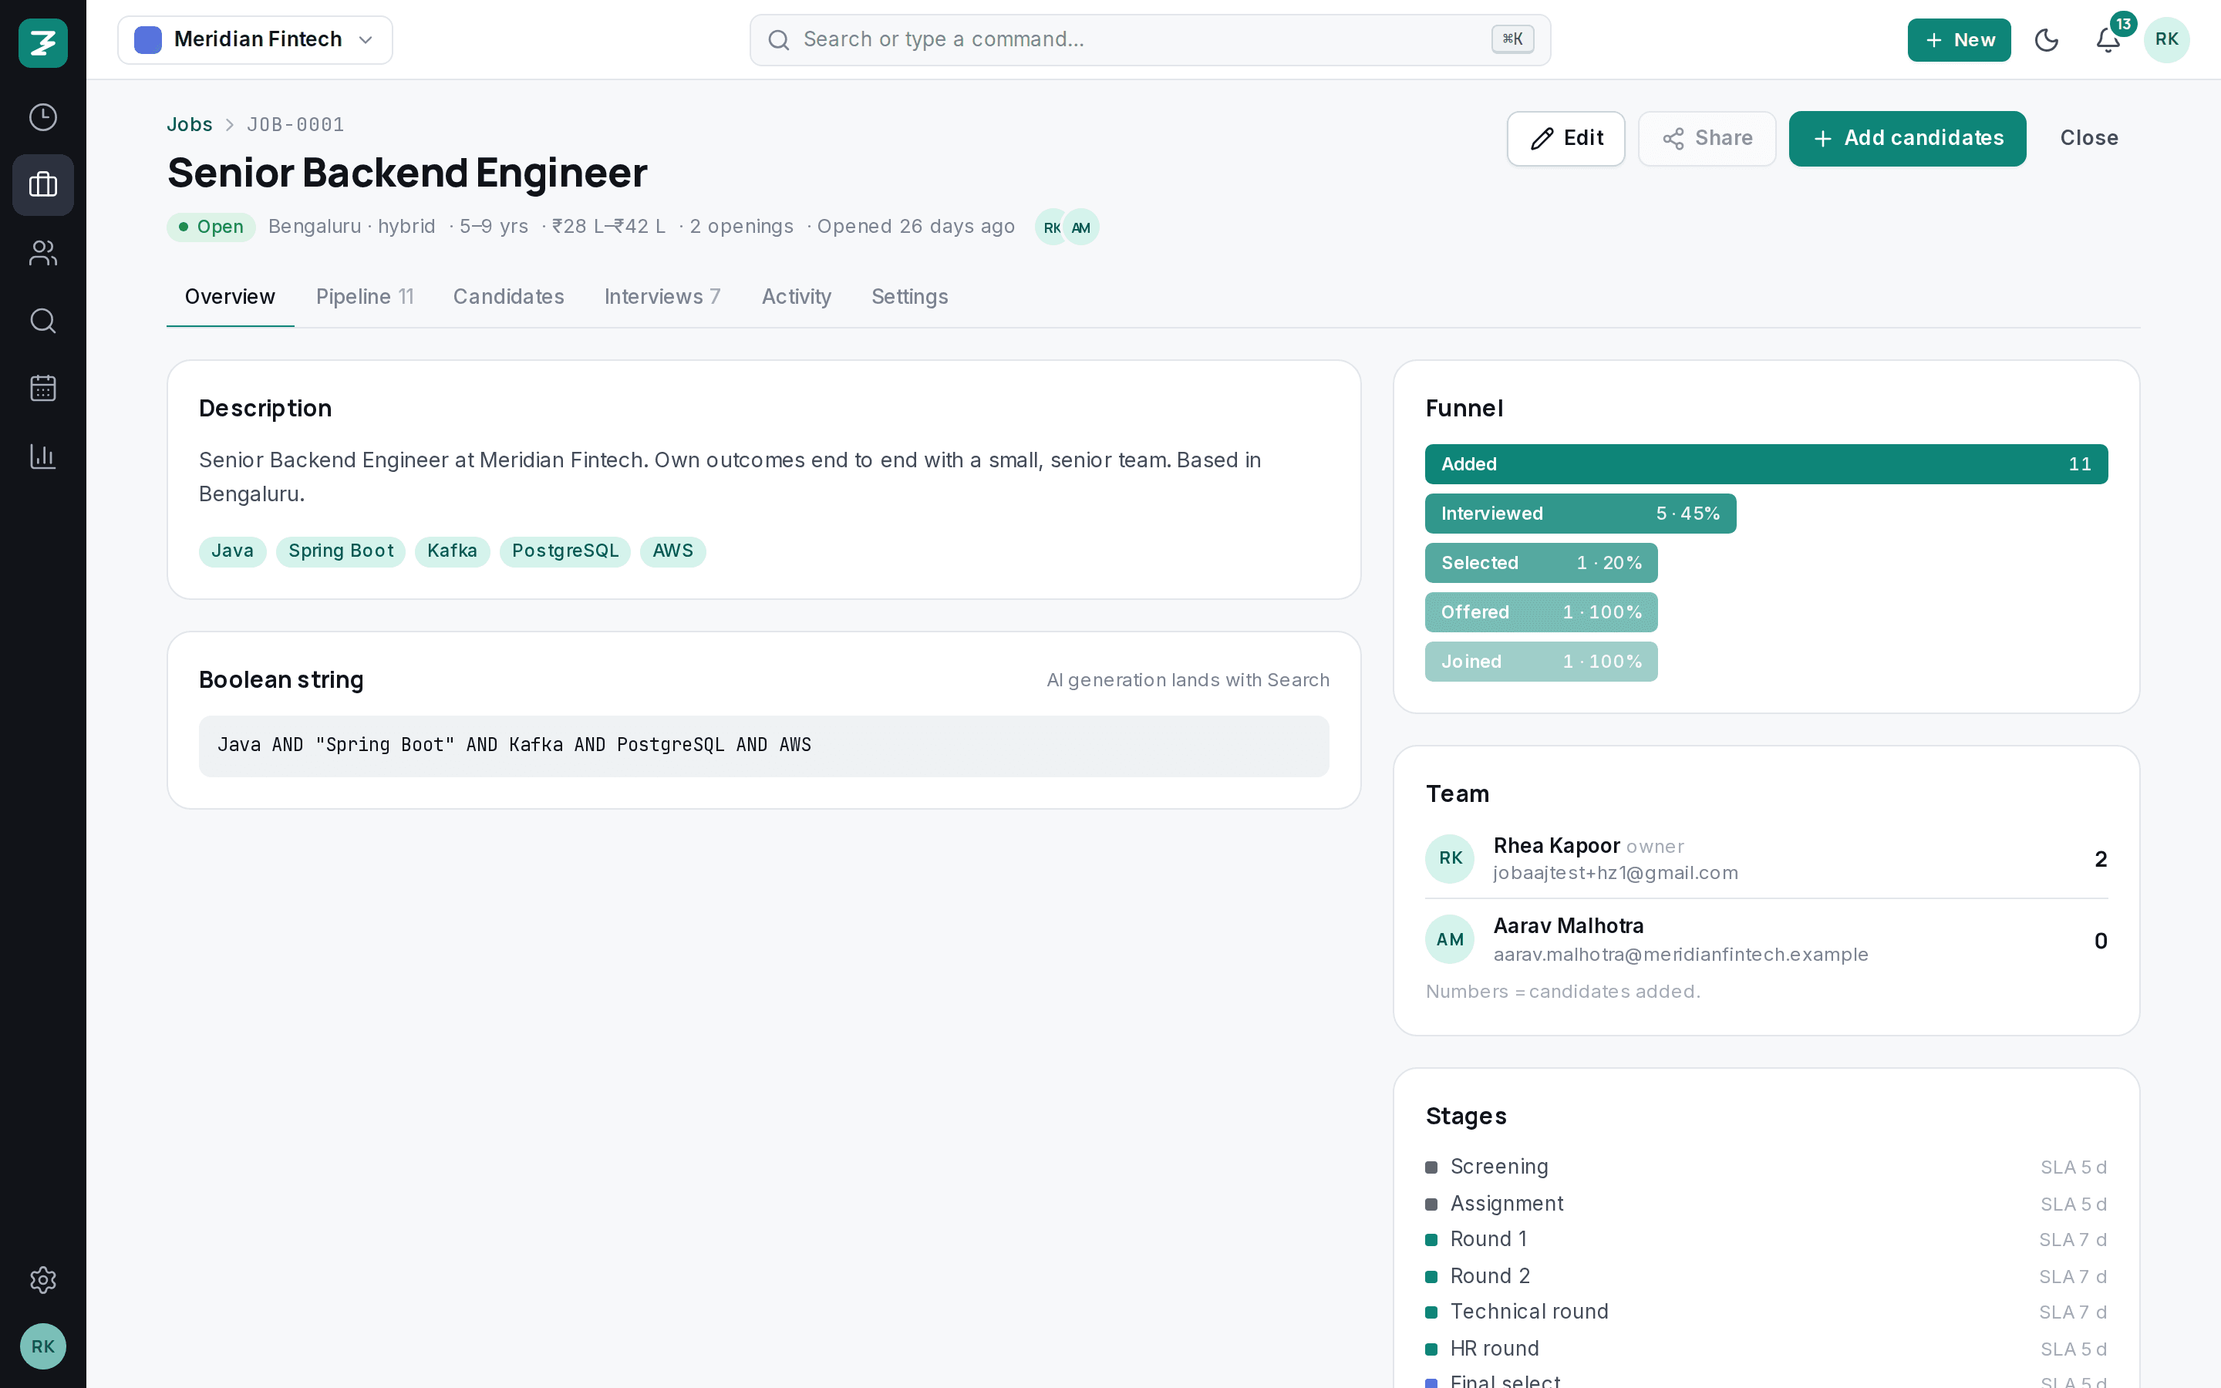
Task: Select the Overview tab
Action: pos(230,298)
